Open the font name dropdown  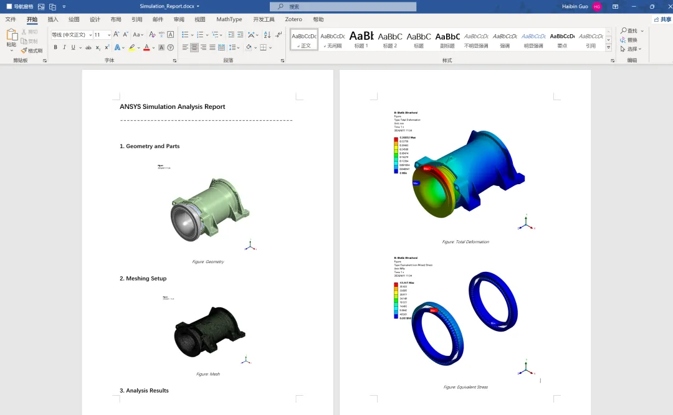coord(90,35)
